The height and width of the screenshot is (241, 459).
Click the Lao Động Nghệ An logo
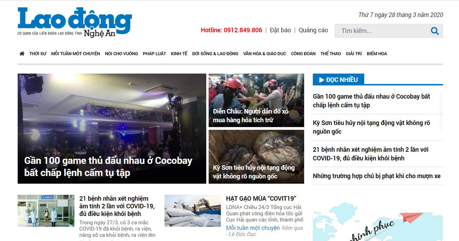[x=75, y=22]
